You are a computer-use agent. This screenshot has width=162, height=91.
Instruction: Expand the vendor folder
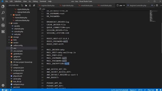9,43
